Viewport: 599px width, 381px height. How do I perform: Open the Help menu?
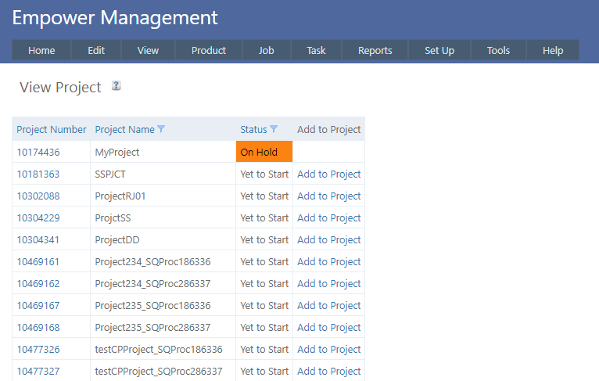click(x=552, y=50)
